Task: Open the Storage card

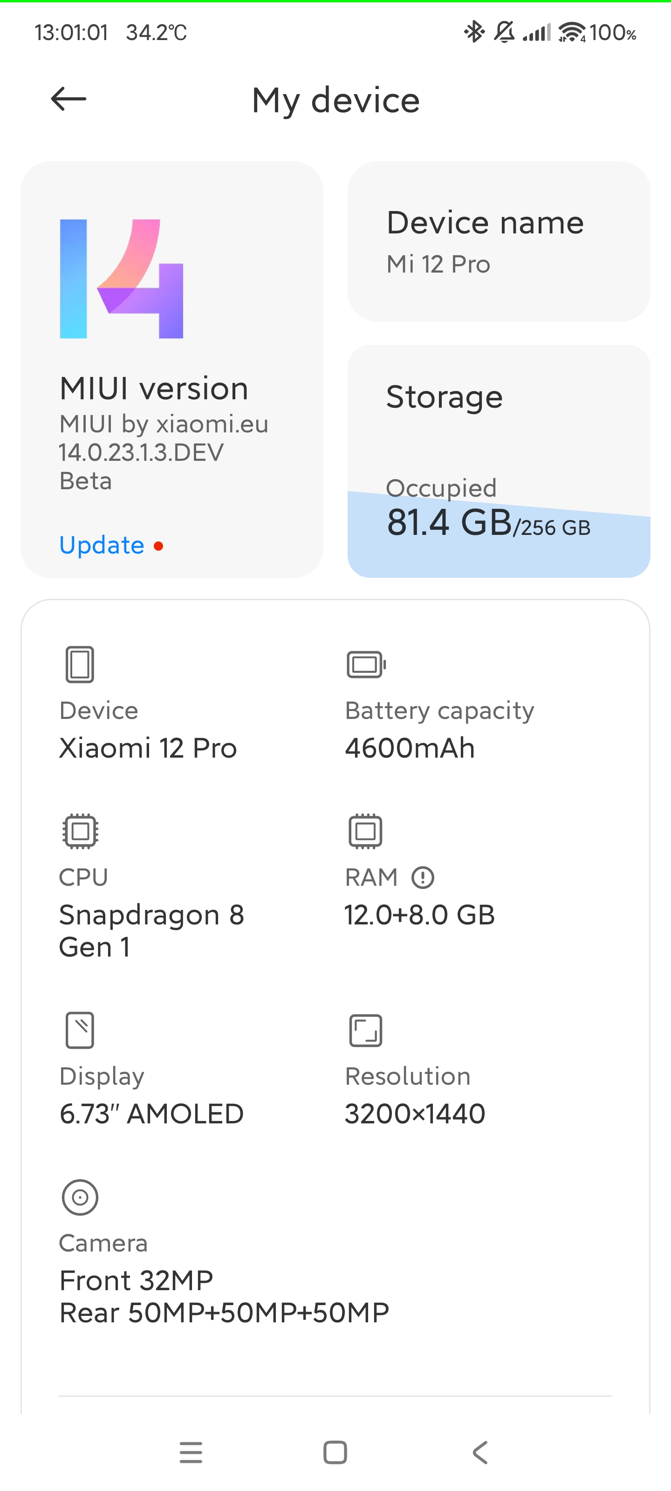Action: pyautogui.click(x=499, y=417)
